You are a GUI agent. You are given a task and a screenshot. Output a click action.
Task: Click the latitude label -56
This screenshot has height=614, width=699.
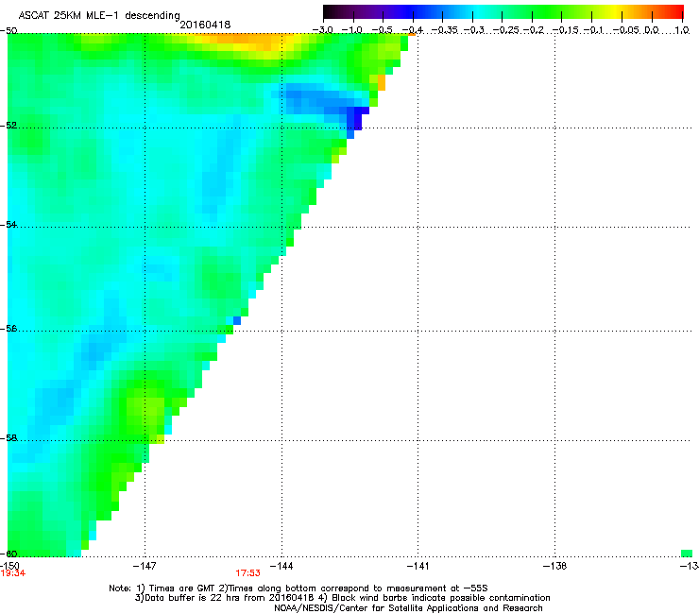9,328
